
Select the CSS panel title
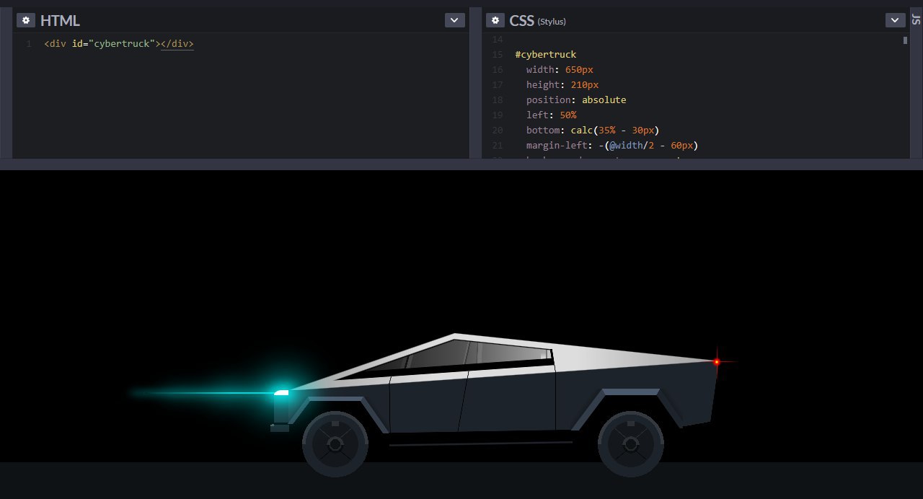coord(521,20)
